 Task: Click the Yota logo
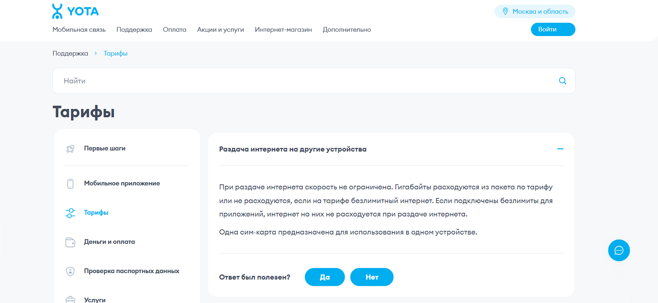click(x=75, y=11)
